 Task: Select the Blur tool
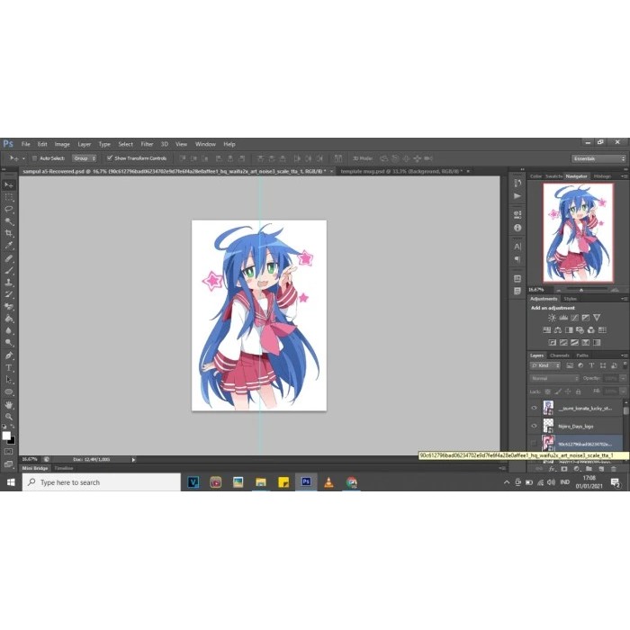click(x=9, y=330)
